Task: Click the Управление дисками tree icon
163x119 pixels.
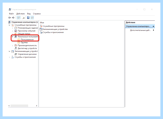Action: pyautogui.click(x=16, y=54)
